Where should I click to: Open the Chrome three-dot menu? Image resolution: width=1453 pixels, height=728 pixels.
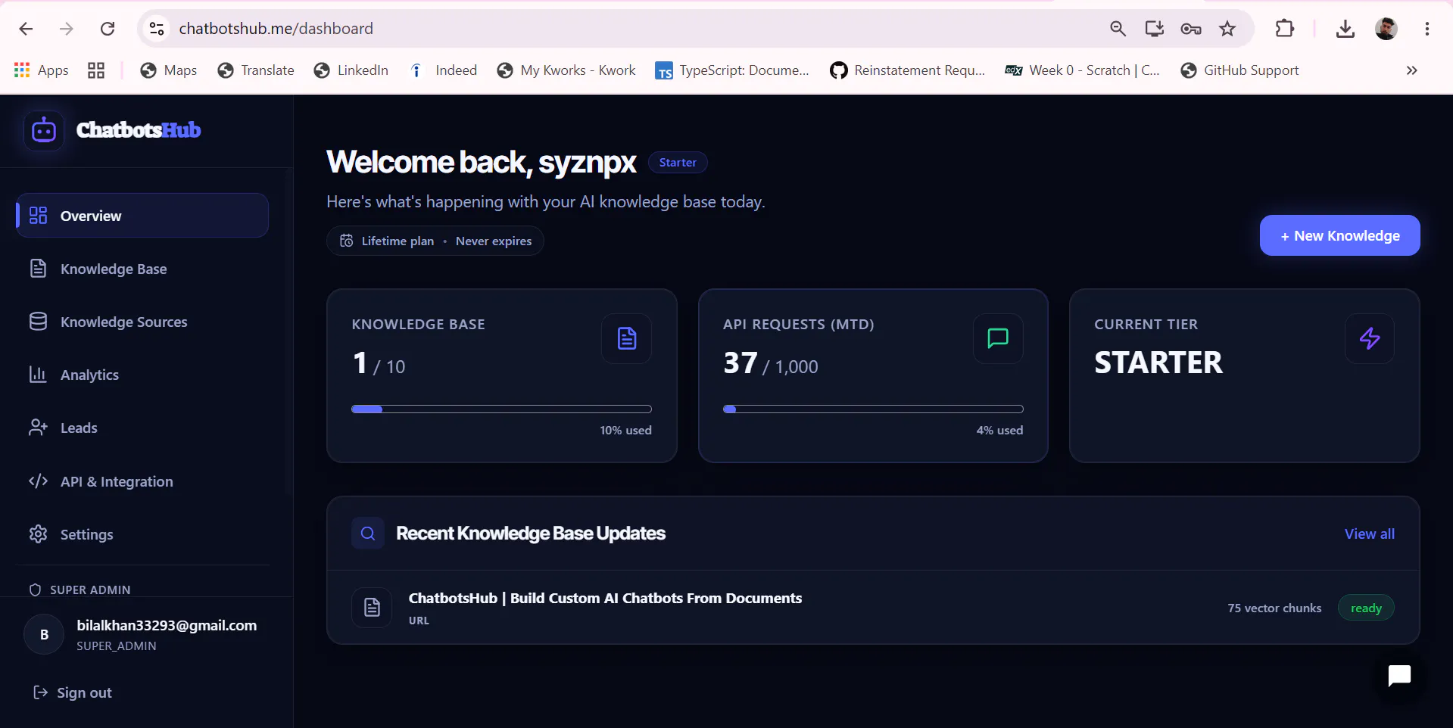(1426, 29)
